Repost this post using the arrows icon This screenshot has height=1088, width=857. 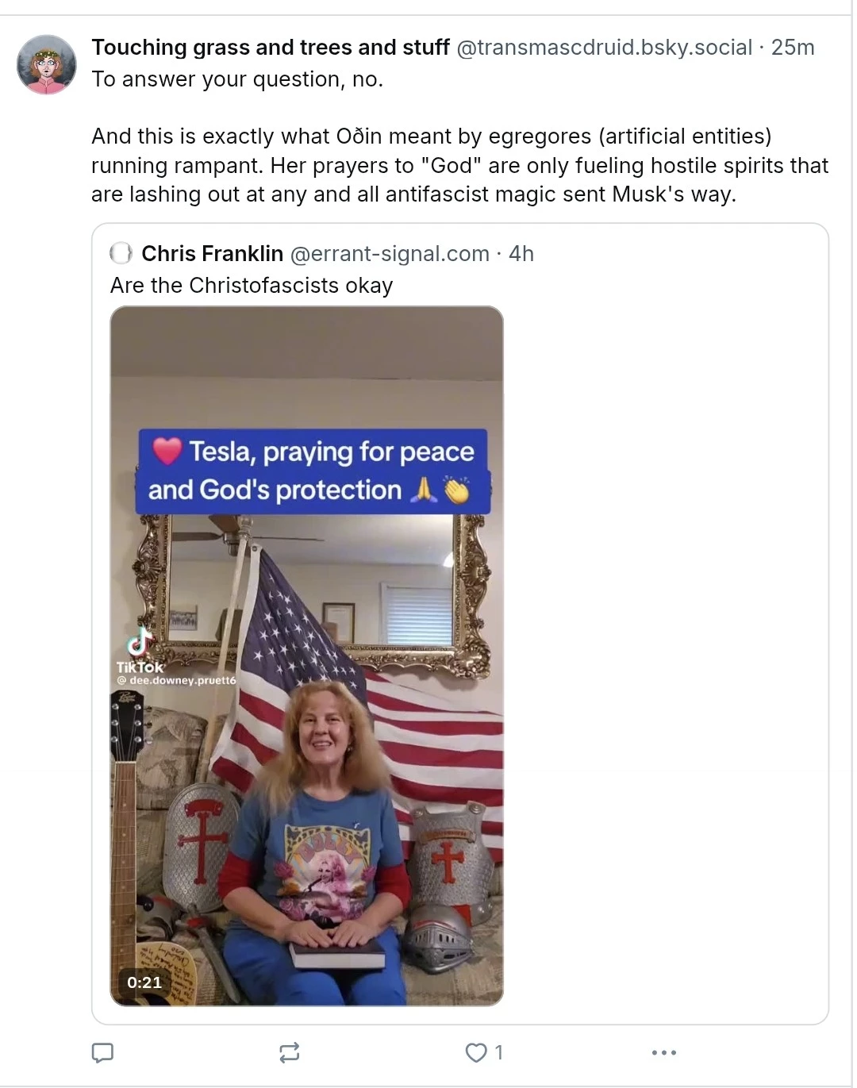point(290,1053)
